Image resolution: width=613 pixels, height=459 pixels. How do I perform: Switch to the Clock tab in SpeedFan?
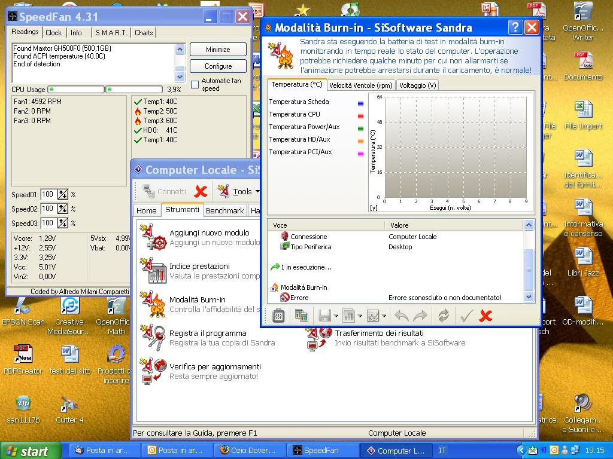[x=53, y=33]
